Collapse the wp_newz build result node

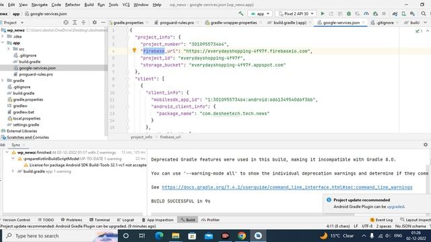(7, 153)
